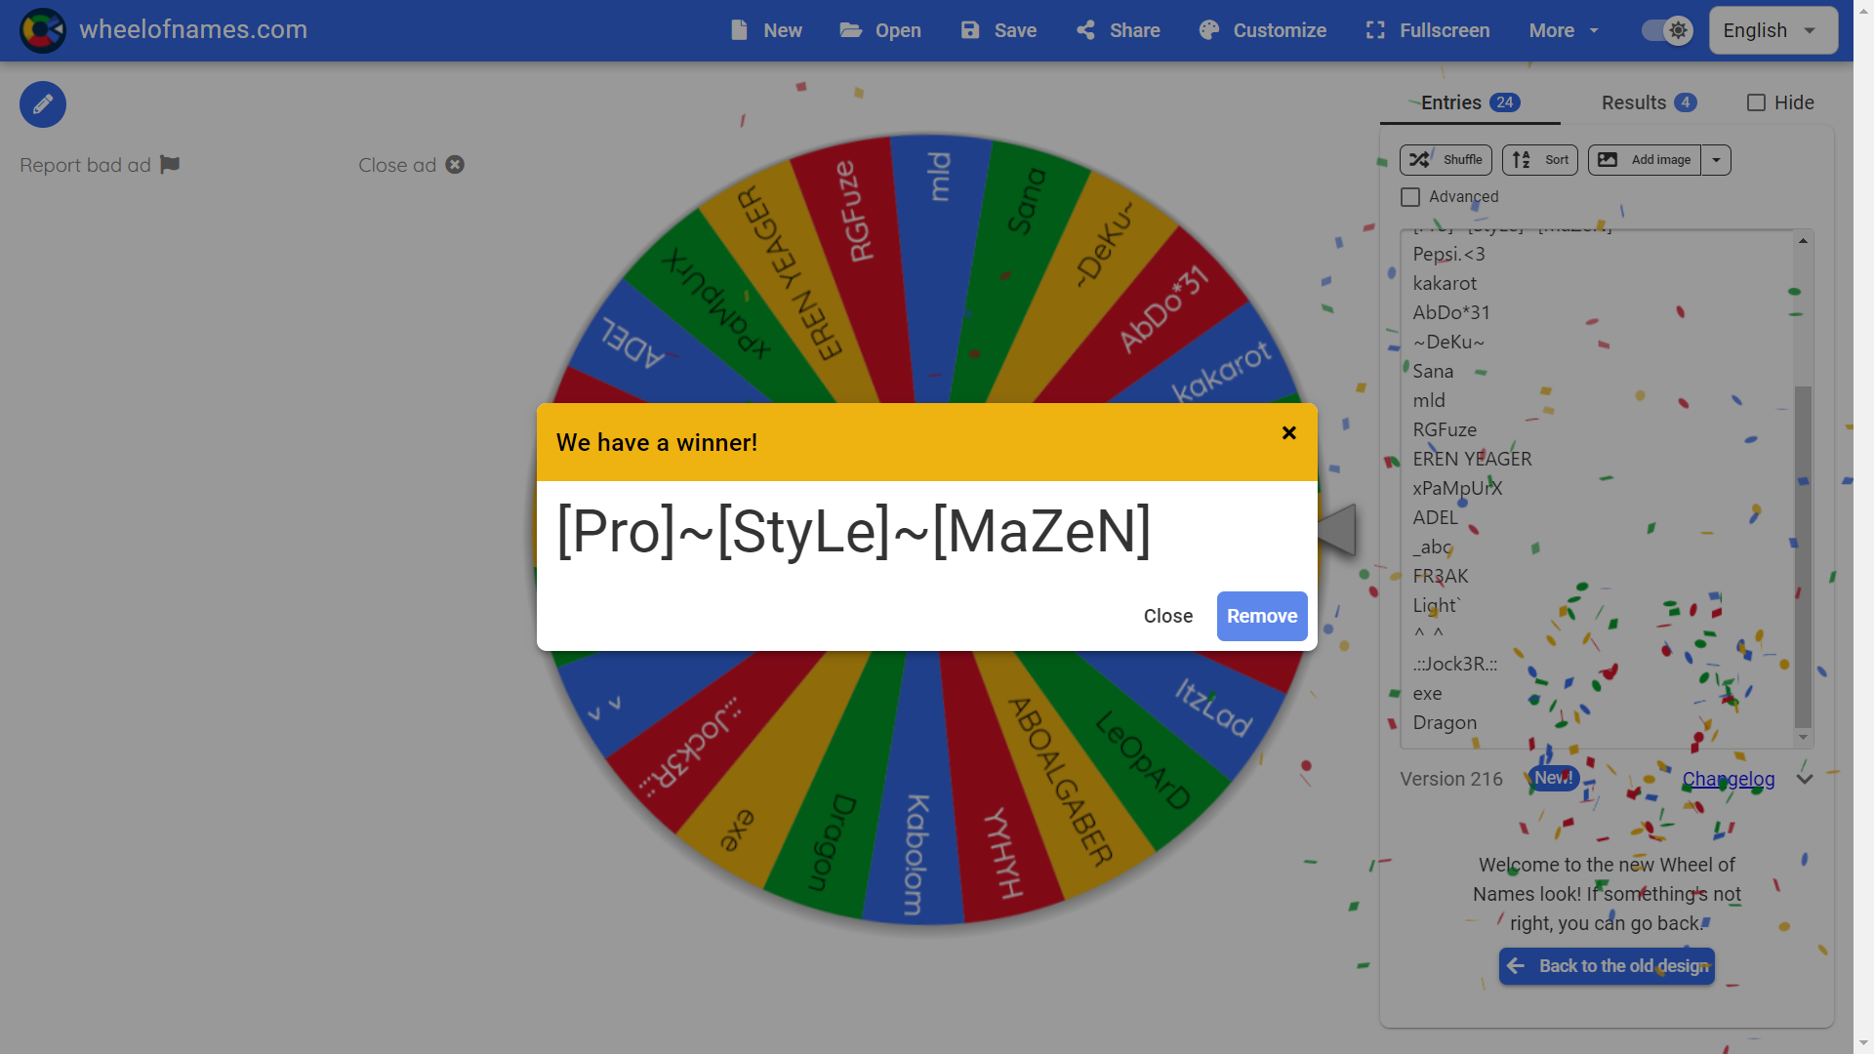Switch to the Results tab

pyautogui.click(x=1648, y=102)
